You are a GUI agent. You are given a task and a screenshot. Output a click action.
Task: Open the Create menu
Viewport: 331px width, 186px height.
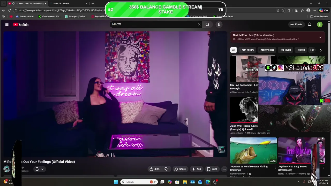[x=296, y=24]
